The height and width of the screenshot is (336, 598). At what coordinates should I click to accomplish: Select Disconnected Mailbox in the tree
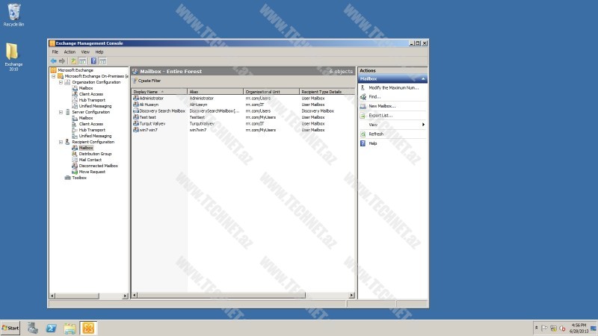(98, 166)
